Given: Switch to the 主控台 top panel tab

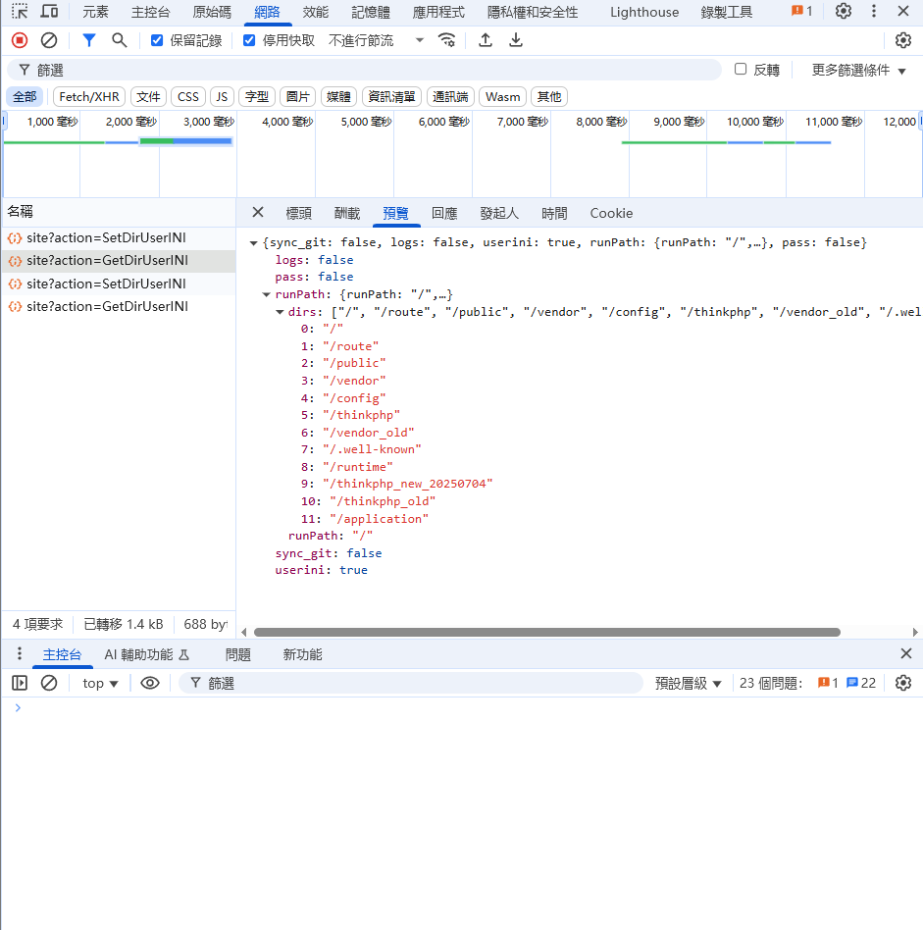Looking at the screenshot, I should coord(151,12).
